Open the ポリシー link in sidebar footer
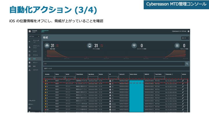The width and height of the screenshot is (209, 117). coord(31,104)
